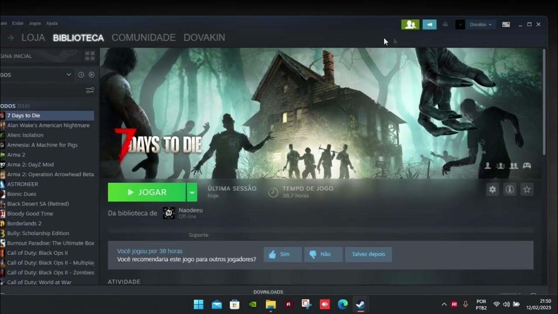The width and height of the screenshot is (558, 314).
Task: Open the Naodeeu library owner link
Action: click(x=191, y=210)
